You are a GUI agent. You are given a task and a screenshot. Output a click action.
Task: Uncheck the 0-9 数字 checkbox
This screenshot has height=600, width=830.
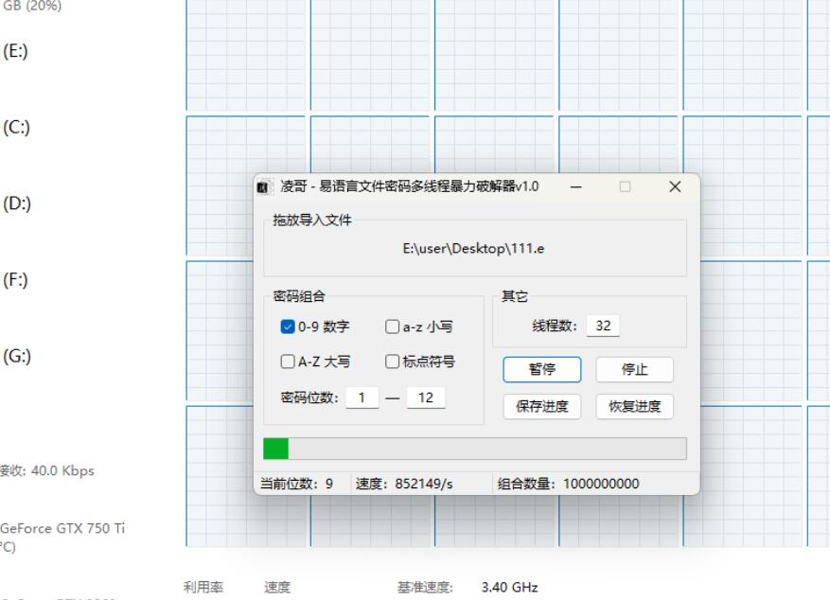289,327
